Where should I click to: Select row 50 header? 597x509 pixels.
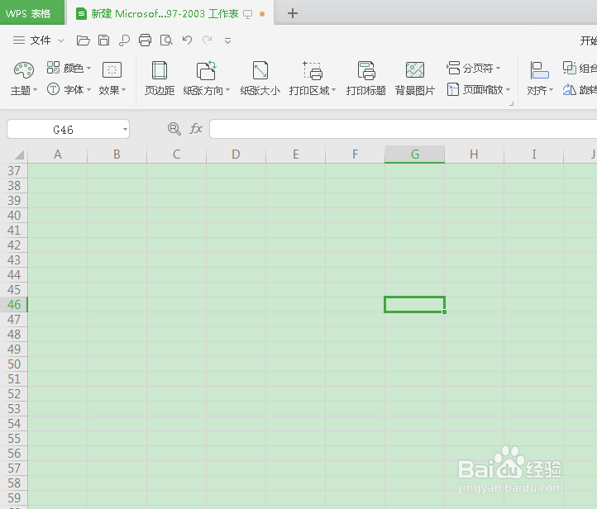pos(14,364)
